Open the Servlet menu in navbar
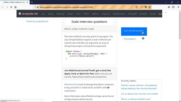The height and width of the screenshot is (102, 181). coord(153,14)
